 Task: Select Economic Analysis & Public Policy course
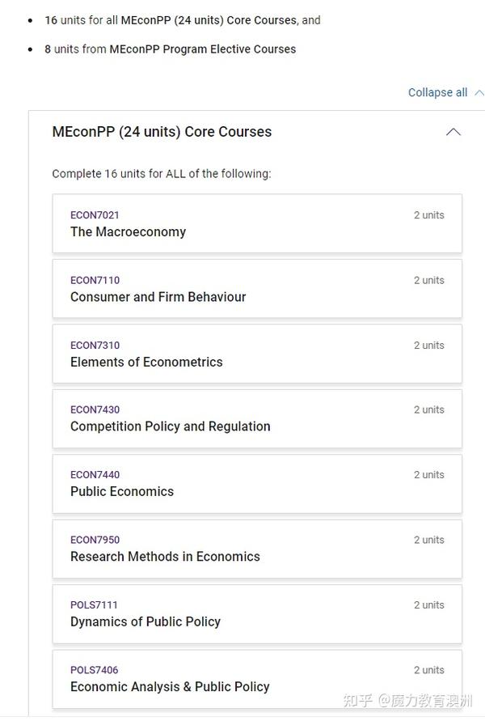[x=170, y=687]
